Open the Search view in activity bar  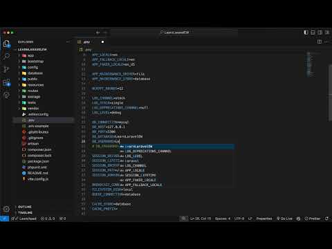[x=6, y=56]
